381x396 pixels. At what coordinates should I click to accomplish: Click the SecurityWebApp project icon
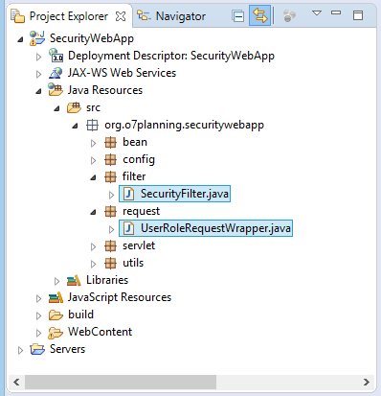click(x=37, y=38)
